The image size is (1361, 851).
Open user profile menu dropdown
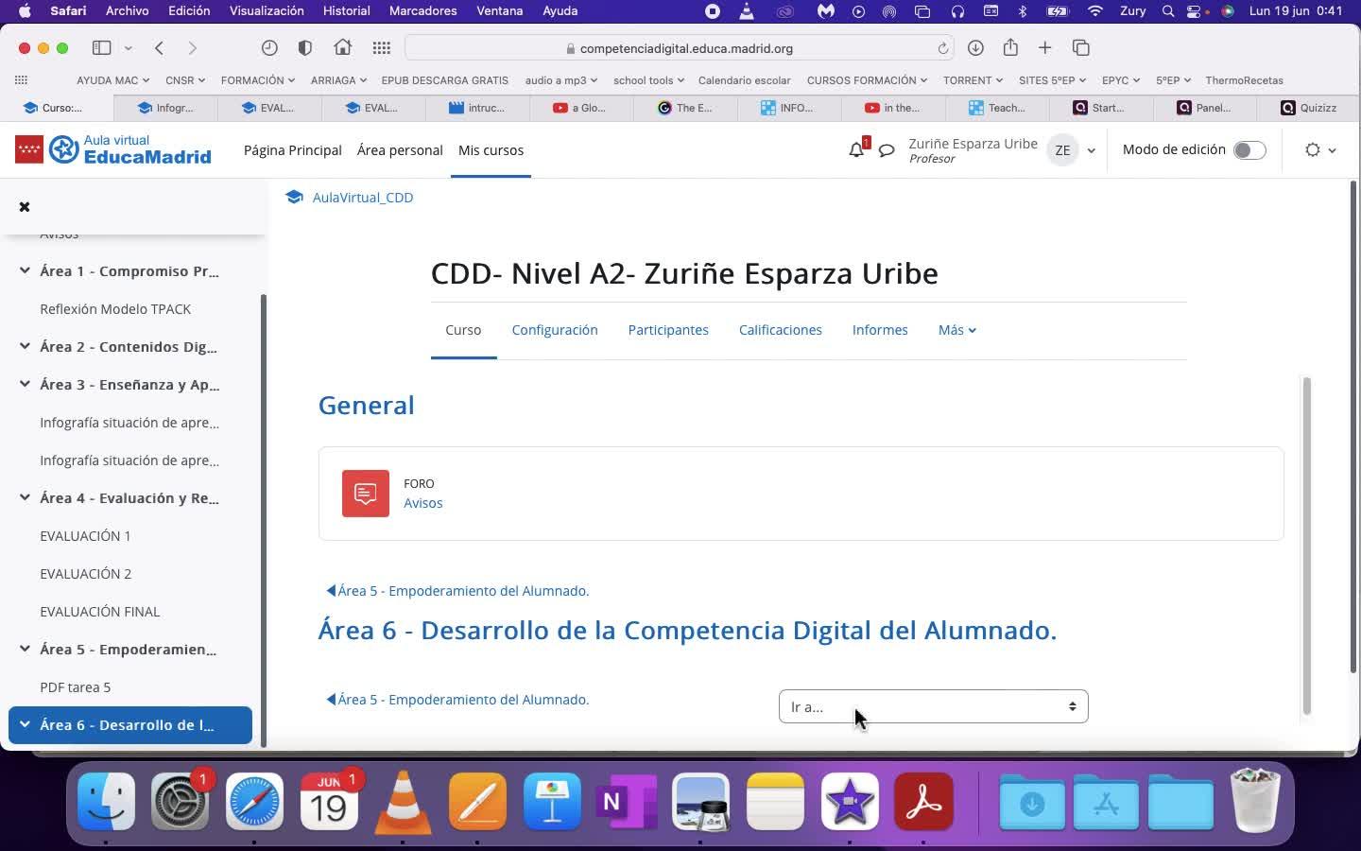pos(1072,150)
